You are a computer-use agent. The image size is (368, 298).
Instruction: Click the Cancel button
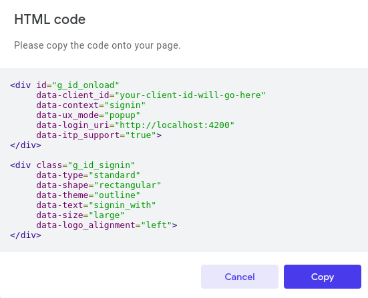tap(240, 277)
